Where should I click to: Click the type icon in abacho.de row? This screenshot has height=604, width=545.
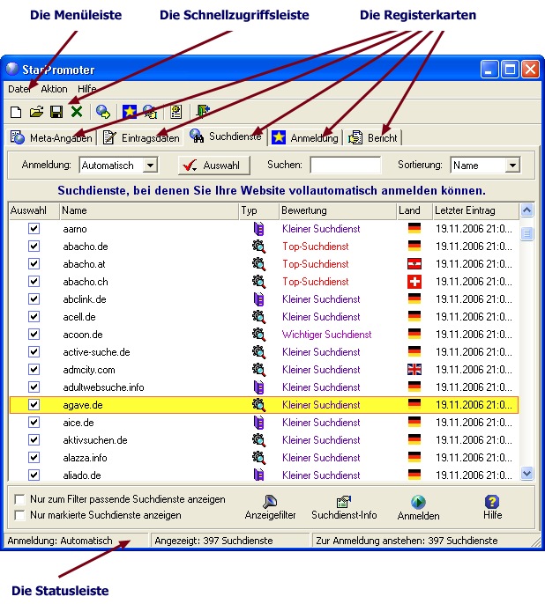click(258, 247)
